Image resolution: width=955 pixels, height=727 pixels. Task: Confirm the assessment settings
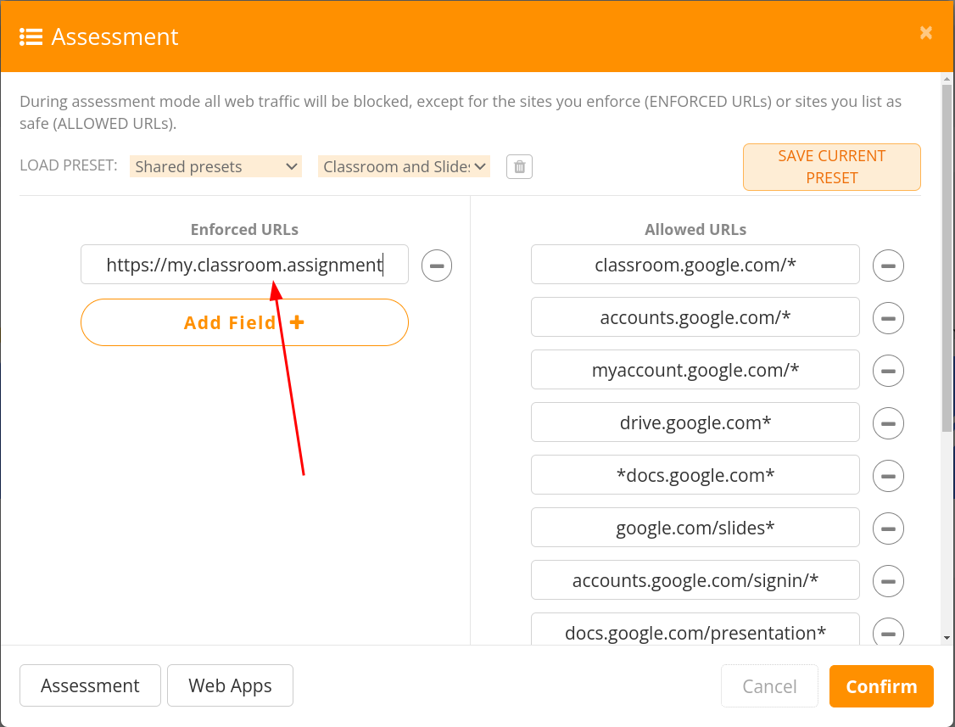pos(881,686)
